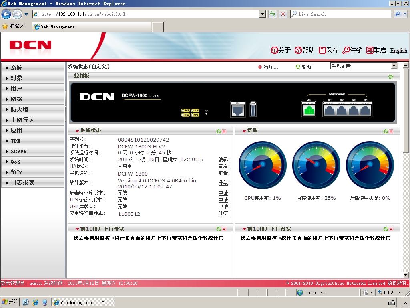410x308 pixels.
Task: Save configuration with 保存 icon
Action: click(x=328, y=50)
